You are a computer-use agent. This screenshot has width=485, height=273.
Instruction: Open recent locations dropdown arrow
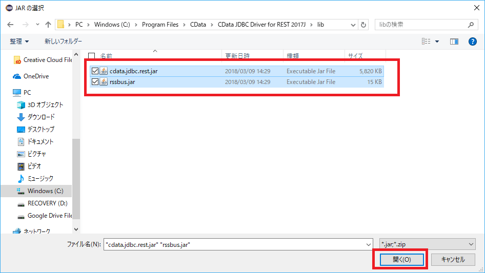(37, 25)
